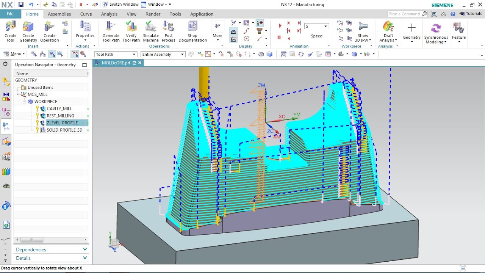Viewport: 485px width, 273px height.
Task: Switch to the Render tab
Action: (x=153, y=14)
